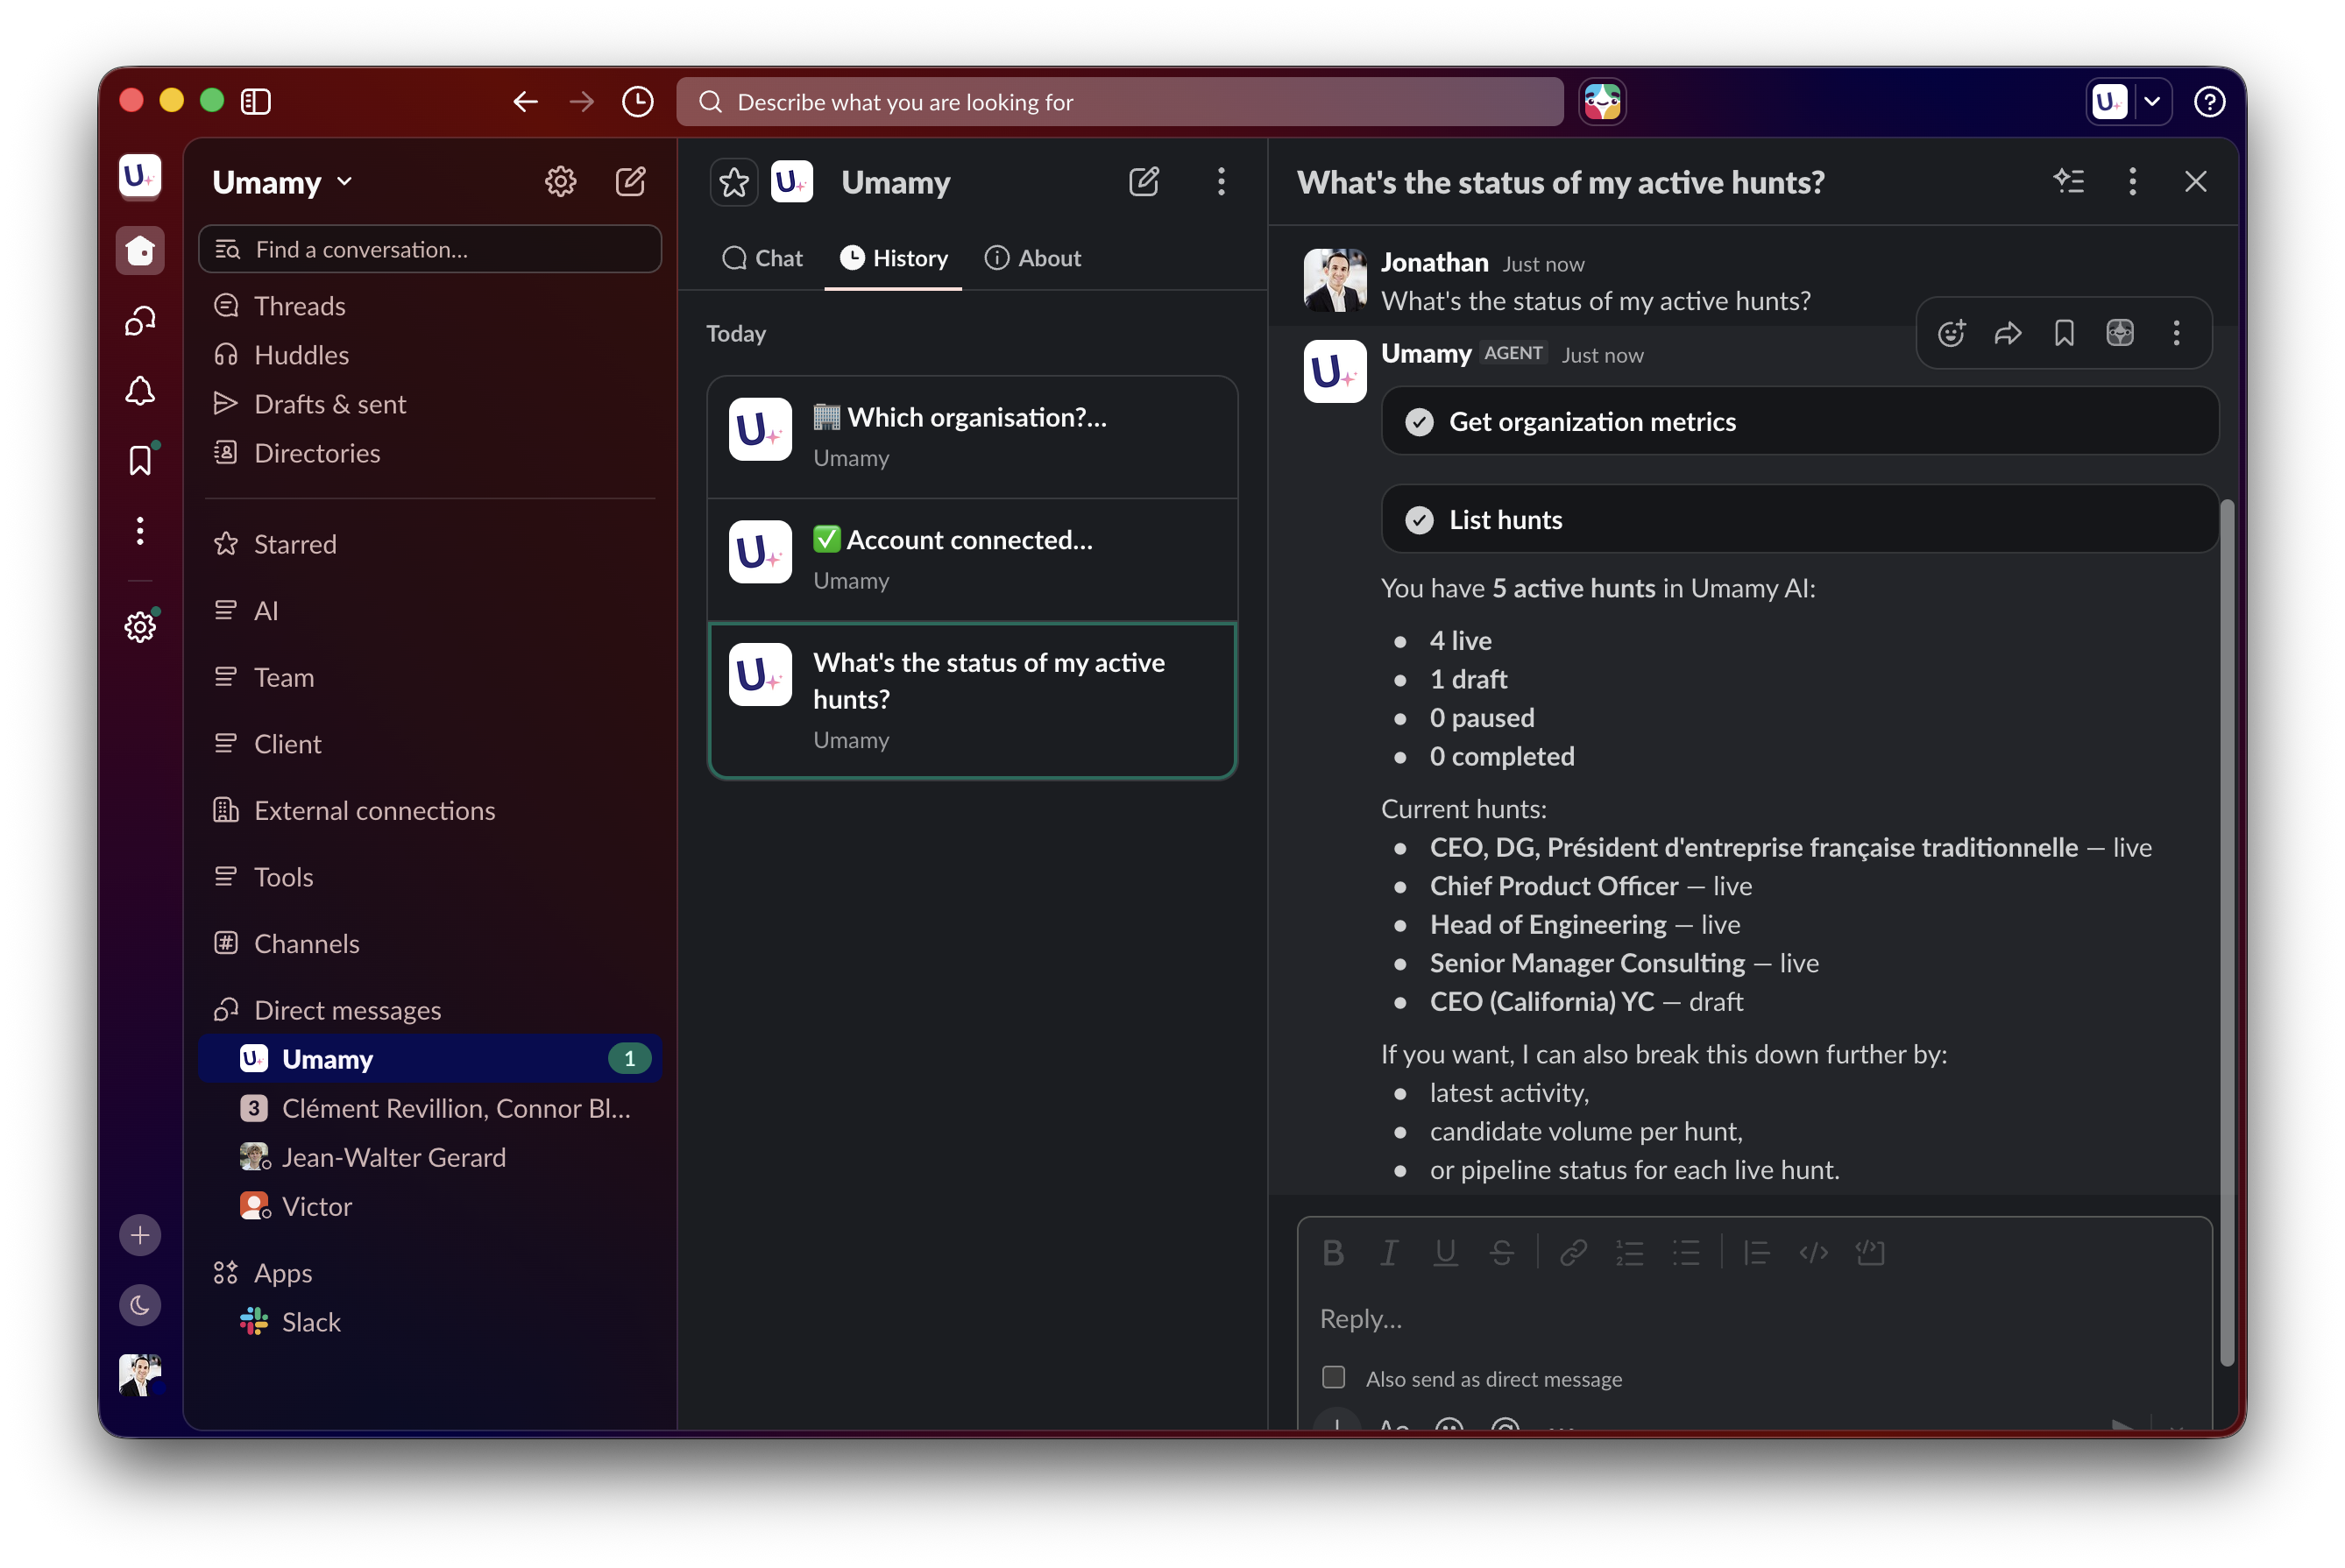The image size is (2345, 1568).
Task: Click the AI icon in the message hover toolbar
Action: click(x=2119, y=332)
